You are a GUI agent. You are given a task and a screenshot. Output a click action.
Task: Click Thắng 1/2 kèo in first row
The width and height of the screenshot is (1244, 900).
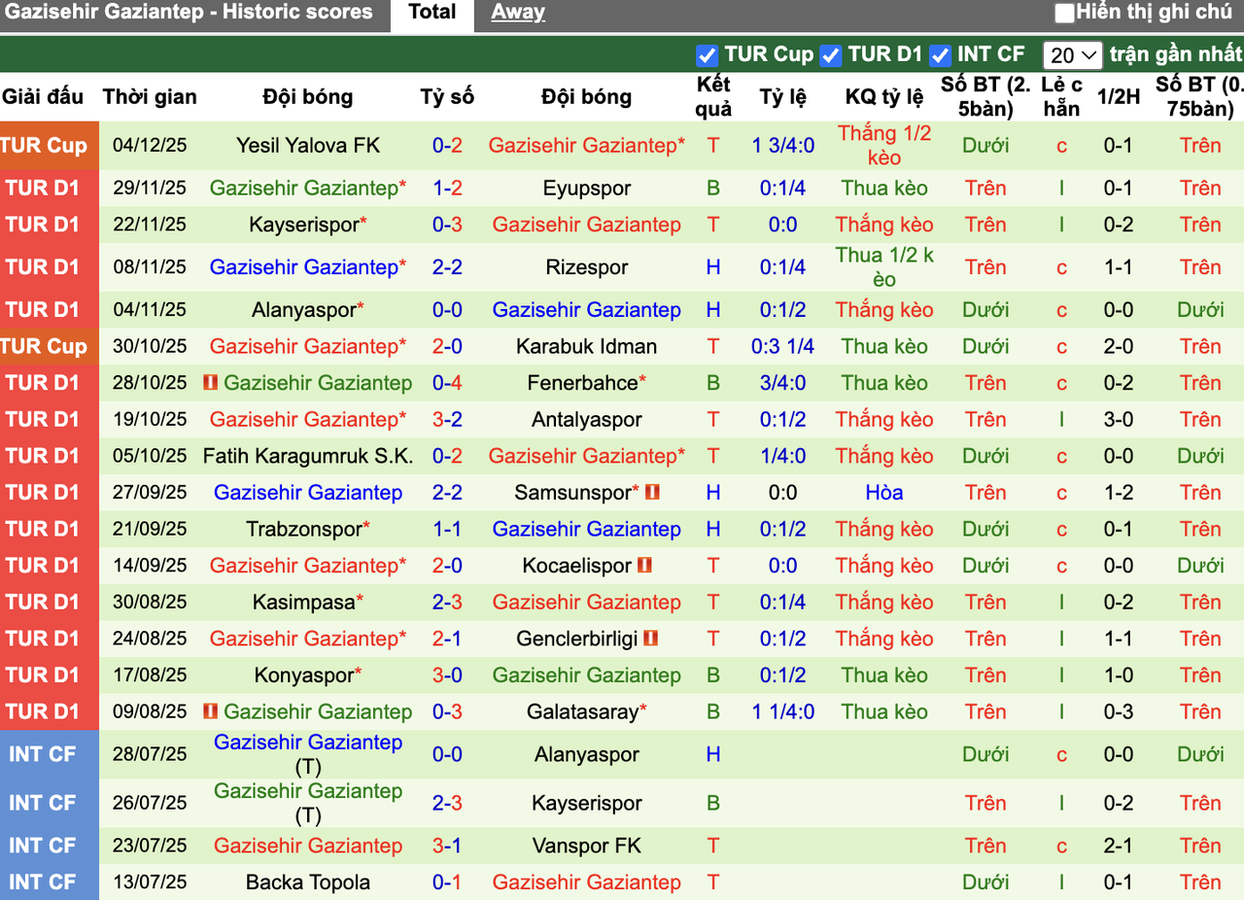(884, 146)
